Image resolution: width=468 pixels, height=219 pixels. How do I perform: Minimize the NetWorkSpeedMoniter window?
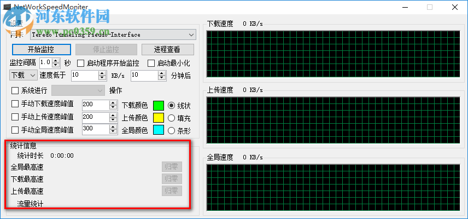click(x=405, y=7)
